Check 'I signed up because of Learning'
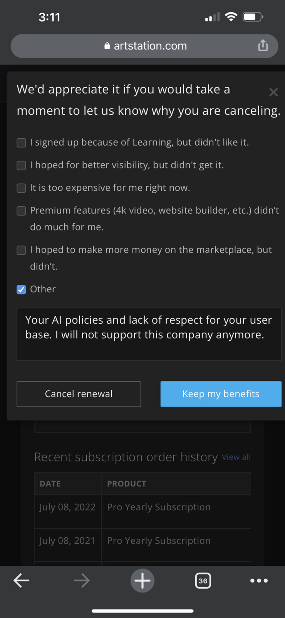 [21, 143]
